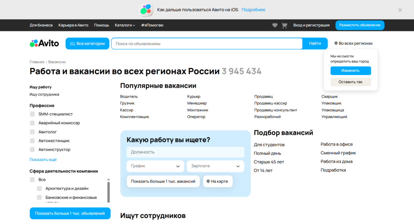Click the Найти search button

[315, 44]
